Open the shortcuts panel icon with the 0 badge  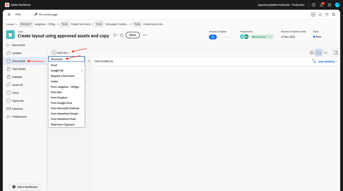[313, 15]
